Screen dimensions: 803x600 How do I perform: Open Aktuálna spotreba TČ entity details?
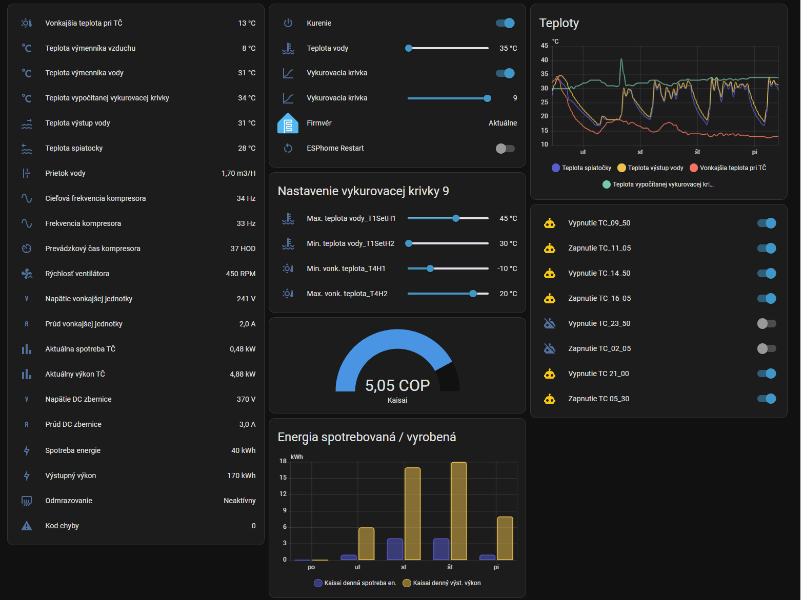[x=81, y=349]
